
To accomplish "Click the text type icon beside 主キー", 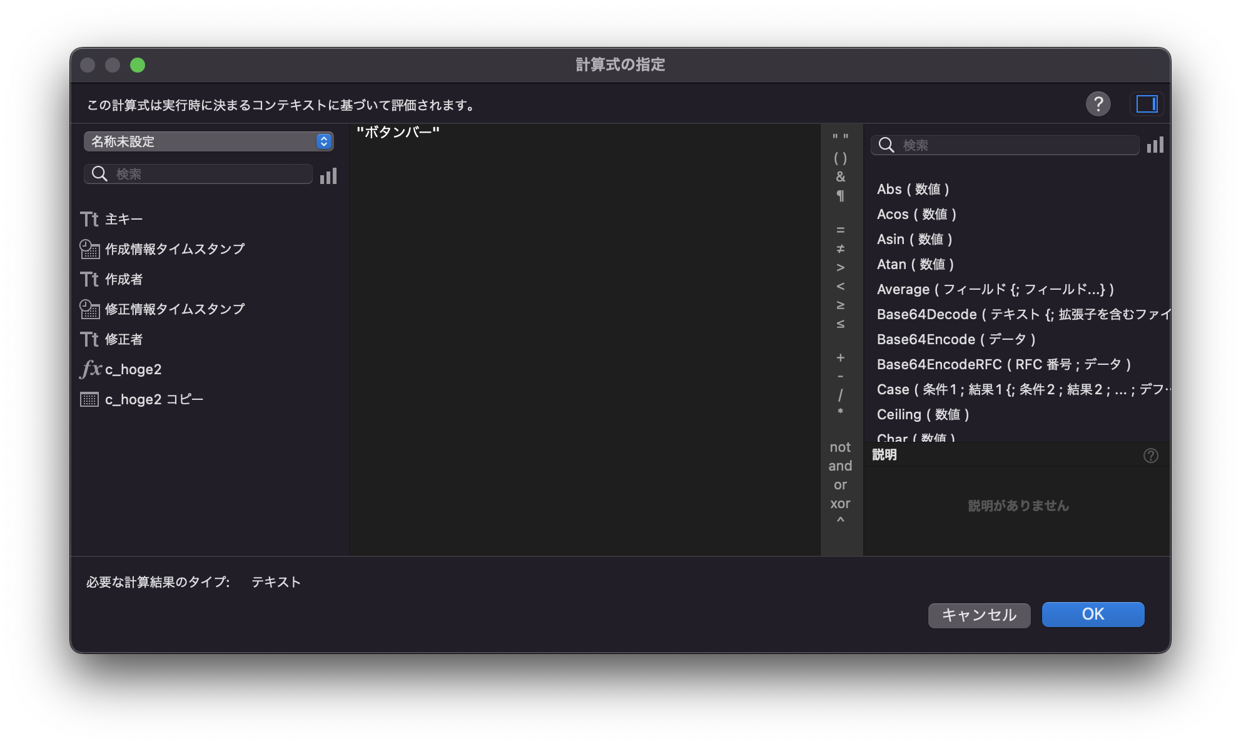I will point(89,219).
